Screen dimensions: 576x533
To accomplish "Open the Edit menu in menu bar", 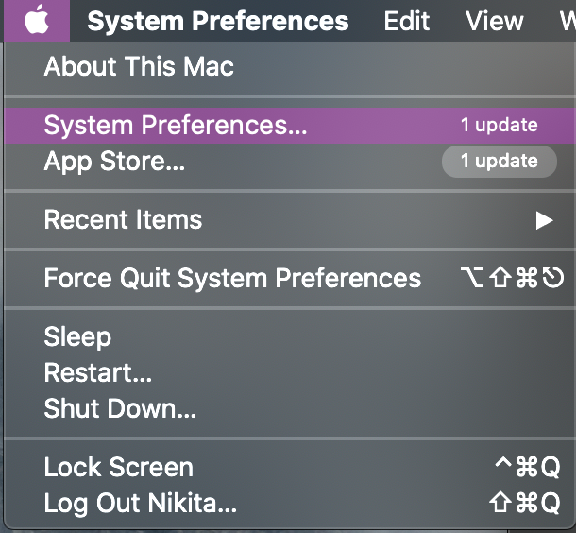I will click(x=407, y=21).
